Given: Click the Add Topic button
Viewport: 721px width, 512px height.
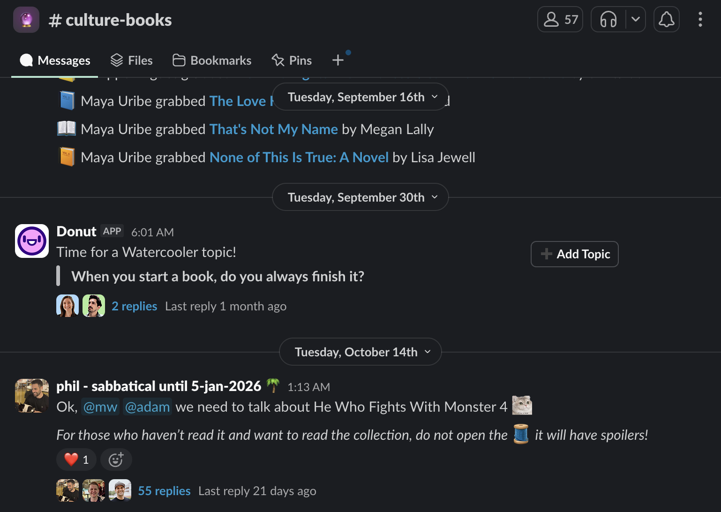Looking at the screenshot, I should [575, 254].
